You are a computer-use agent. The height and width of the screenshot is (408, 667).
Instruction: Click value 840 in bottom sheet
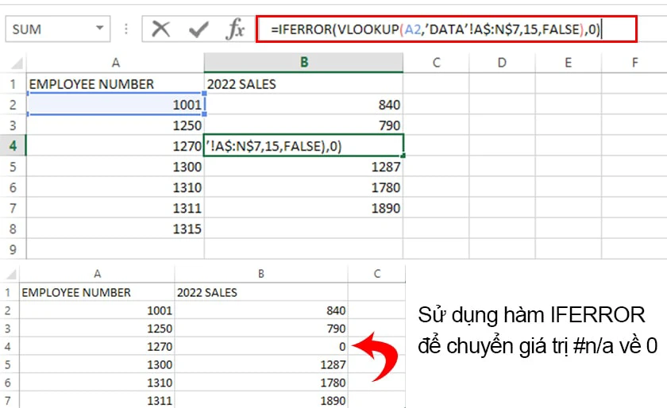(x=261, y=310)
